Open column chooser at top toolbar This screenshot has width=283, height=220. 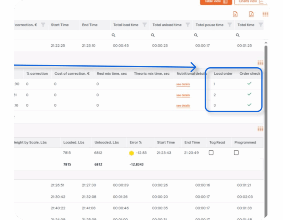[265, 14]
